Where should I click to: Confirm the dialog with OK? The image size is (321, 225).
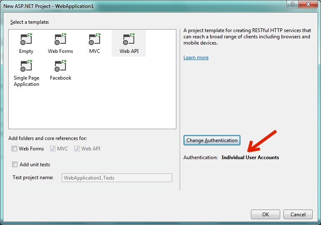(x=266, y=214)
